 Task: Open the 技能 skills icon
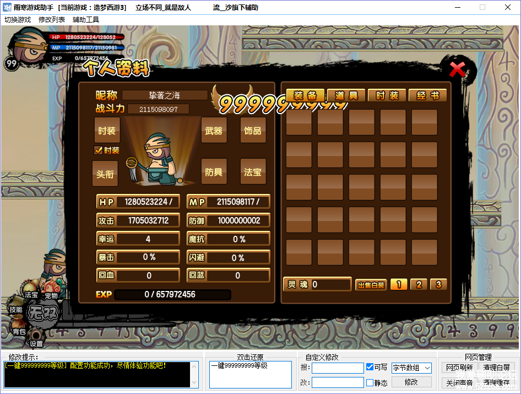point(15,306)
